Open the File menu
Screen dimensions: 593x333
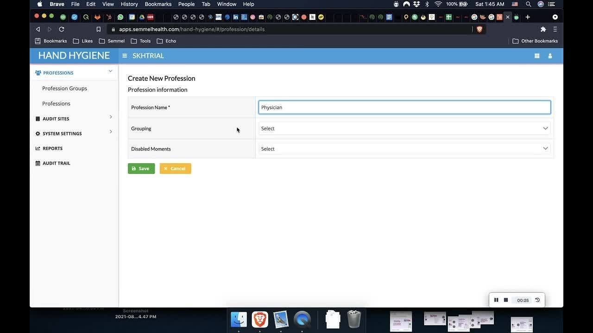pos(75,4)
